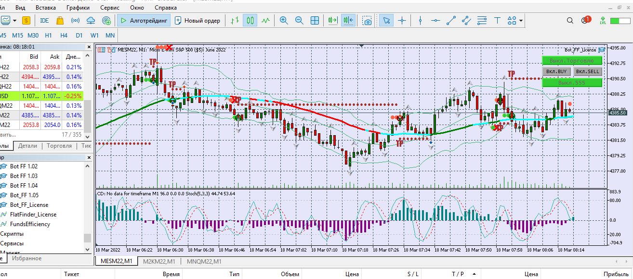Select Bot FF 1.03 in the Navigator
Viewport: 633px width, 279px height.
(x=24, y=176)
